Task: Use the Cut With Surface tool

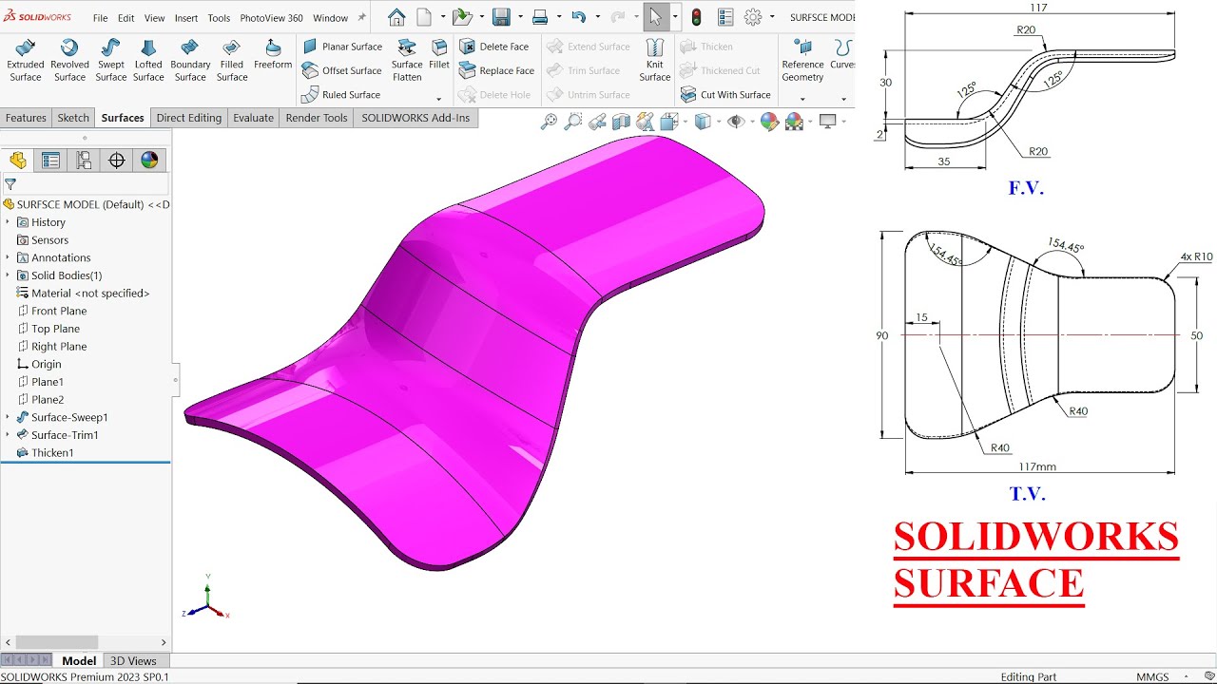Action: pos(725,95)
